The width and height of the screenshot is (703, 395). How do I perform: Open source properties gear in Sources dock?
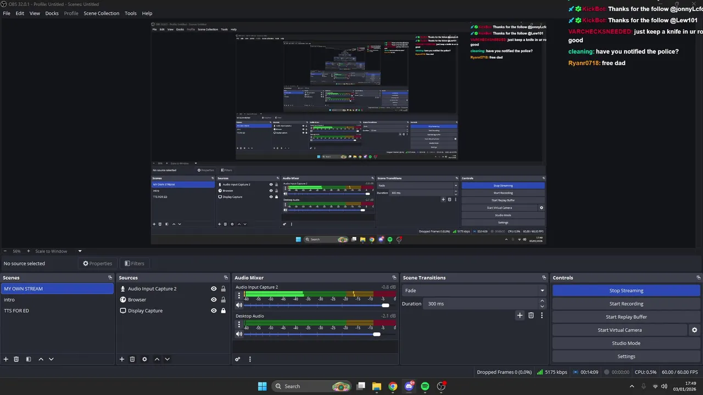coord(144,359)
